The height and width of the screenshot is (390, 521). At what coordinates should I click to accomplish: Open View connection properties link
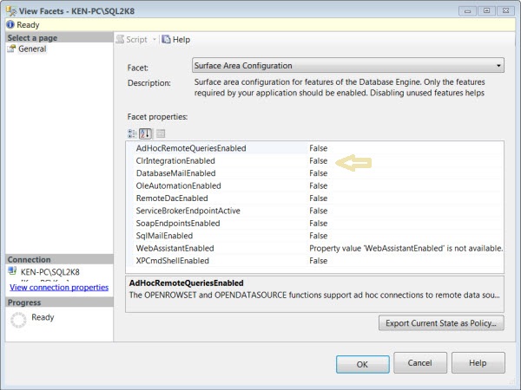coord(59,287)
